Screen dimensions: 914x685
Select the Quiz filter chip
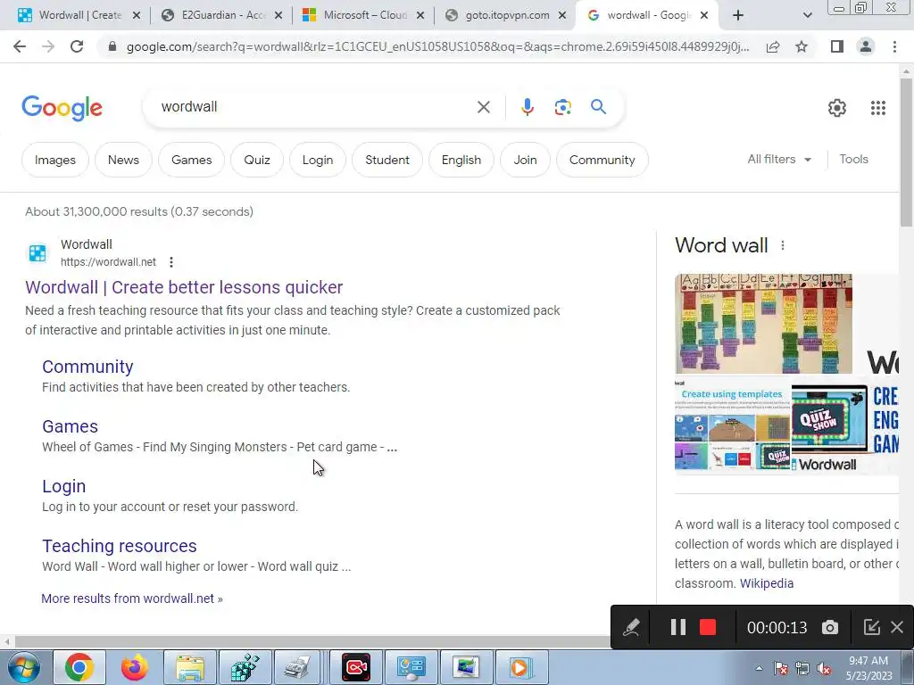pos(257,160)
